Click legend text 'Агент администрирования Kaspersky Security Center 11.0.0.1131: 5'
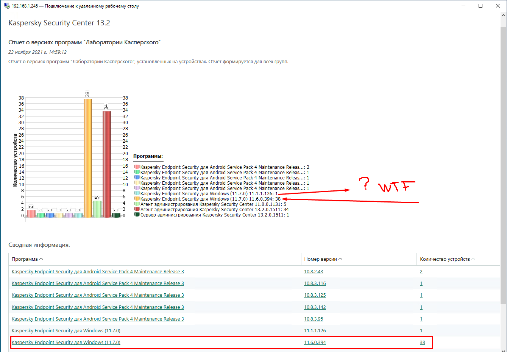The width and height of the screenshot is (507, 352). (x=213, y=204)
